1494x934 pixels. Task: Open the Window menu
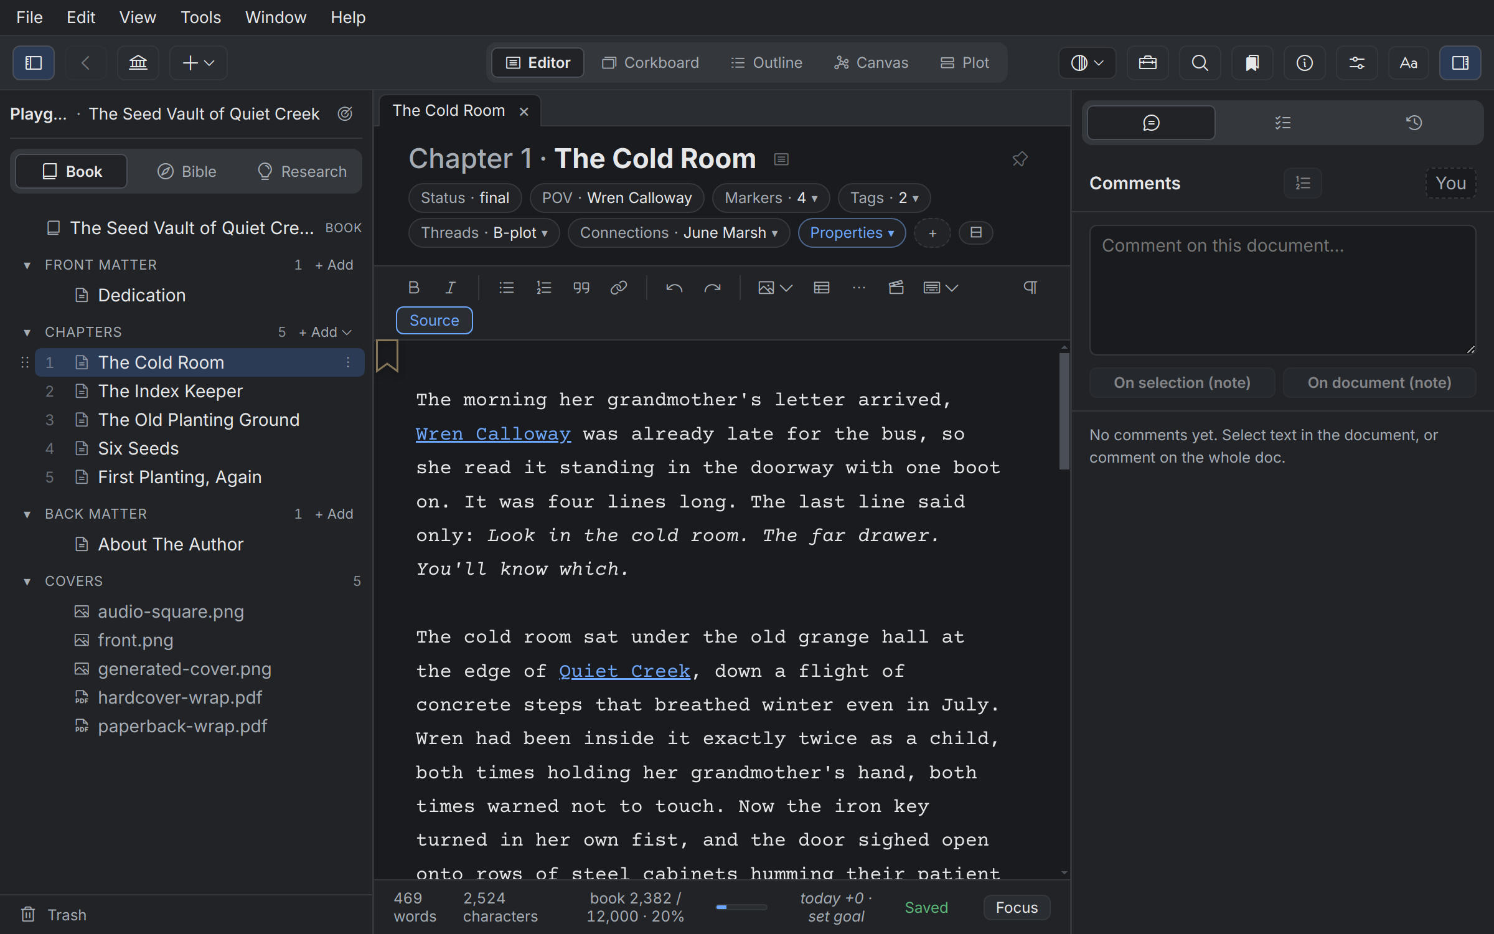pyautogui.click(x=276, y=17)
